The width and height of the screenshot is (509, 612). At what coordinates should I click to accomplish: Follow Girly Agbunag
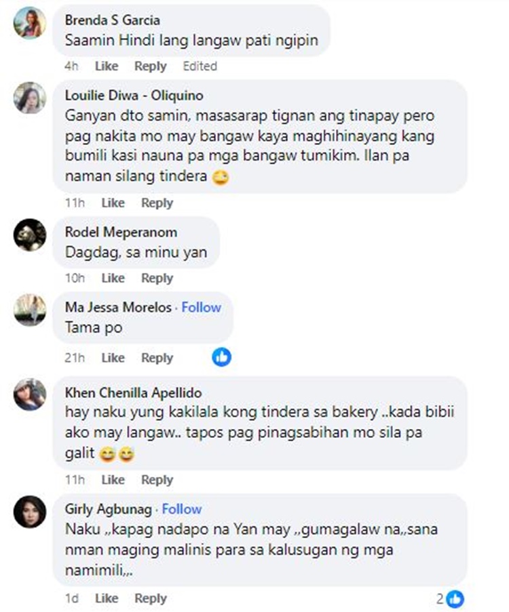(182, 510)
